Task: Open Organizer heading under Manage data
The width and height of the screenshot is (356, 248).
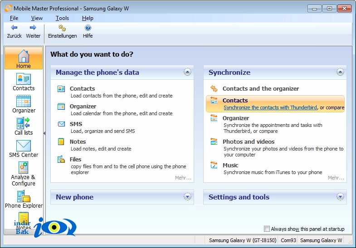Action: point(83,107)
